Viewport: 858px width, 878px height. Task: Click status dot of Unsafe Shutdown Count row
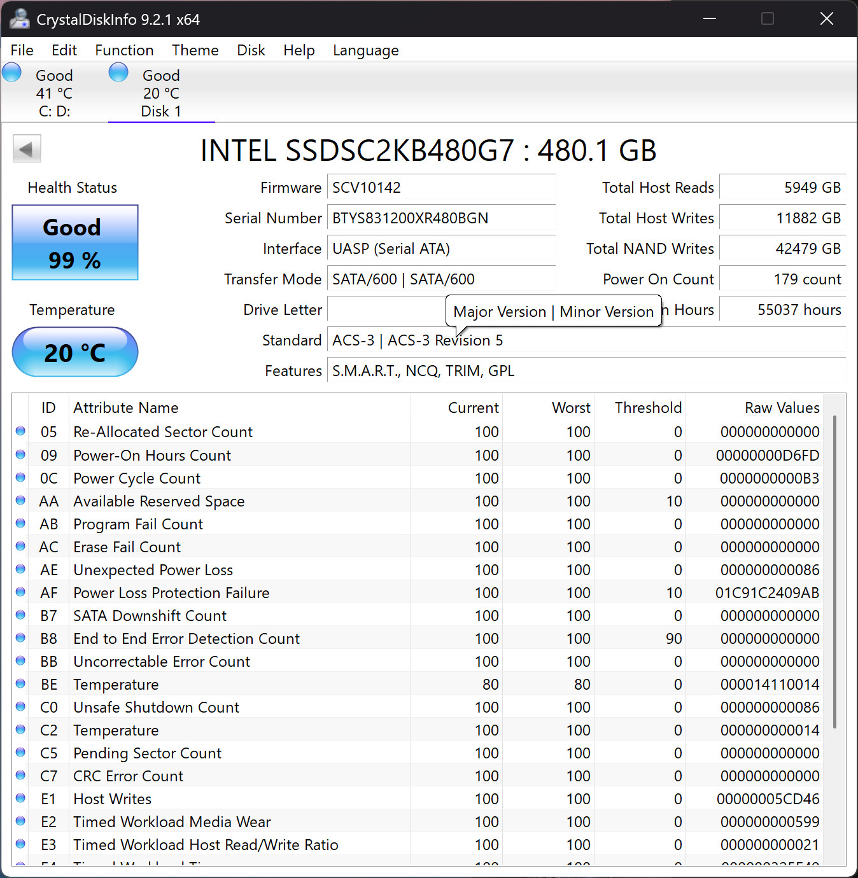20,707
